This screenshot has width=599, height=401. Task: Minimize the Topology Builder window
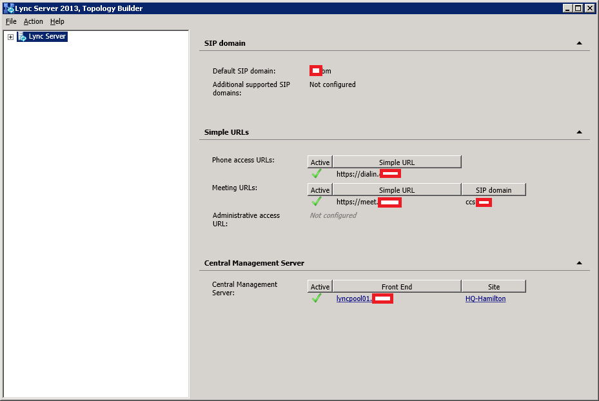point(567,8)
